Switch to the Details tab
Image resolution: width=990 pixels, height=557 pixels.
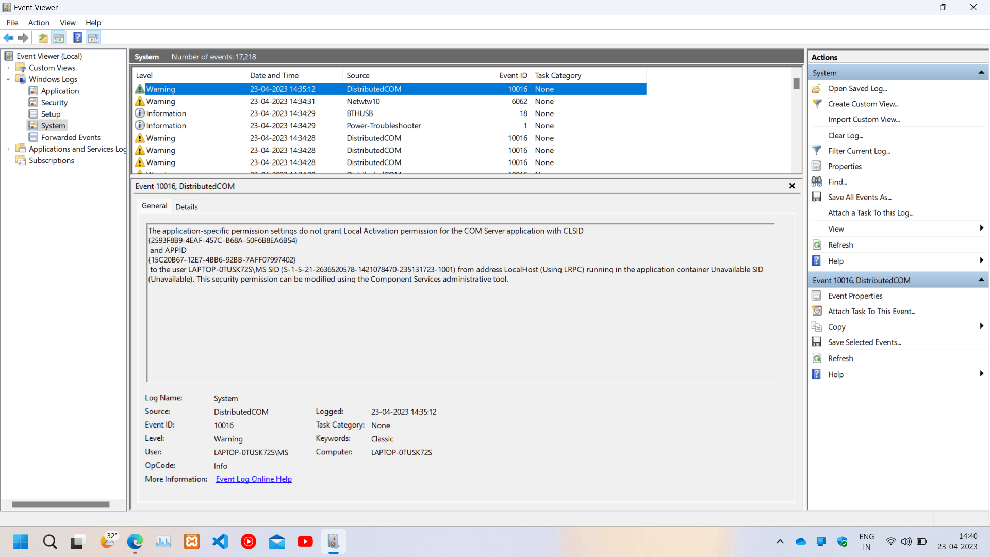[186, 206]
